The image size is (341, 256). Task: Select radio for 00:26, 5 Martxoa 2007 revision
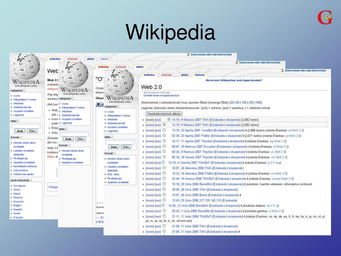coord(164,152)
